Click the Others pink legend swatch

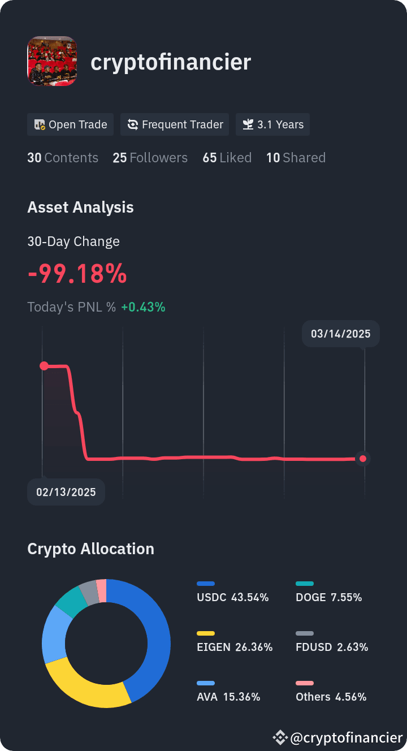(x=305, y=683)
